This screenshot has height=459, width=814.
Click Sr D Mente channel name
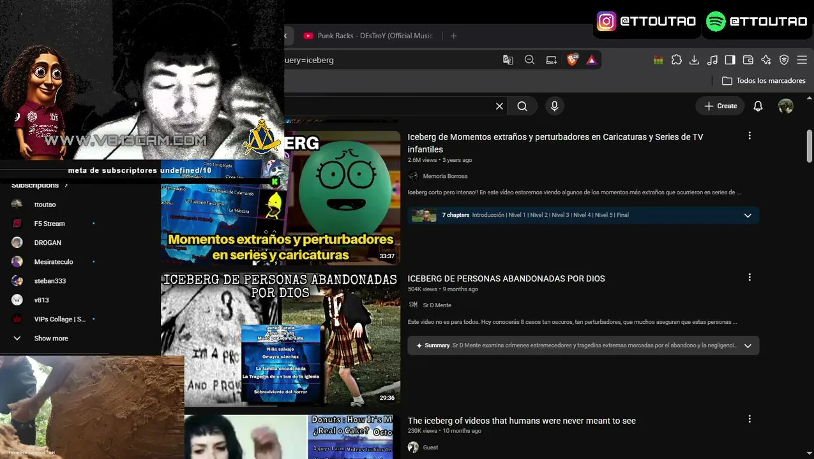[437, 305]
